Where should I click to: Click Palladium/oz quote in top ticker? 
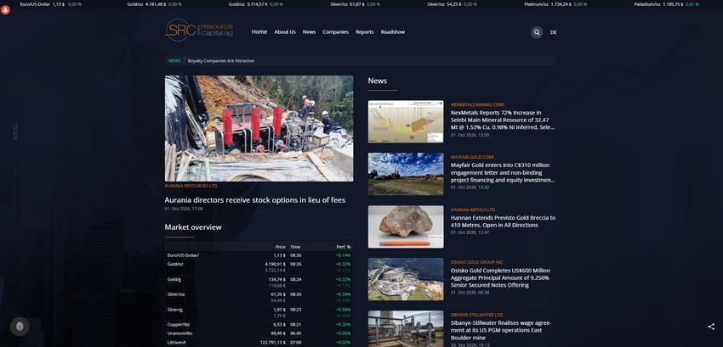click(666, 4)
